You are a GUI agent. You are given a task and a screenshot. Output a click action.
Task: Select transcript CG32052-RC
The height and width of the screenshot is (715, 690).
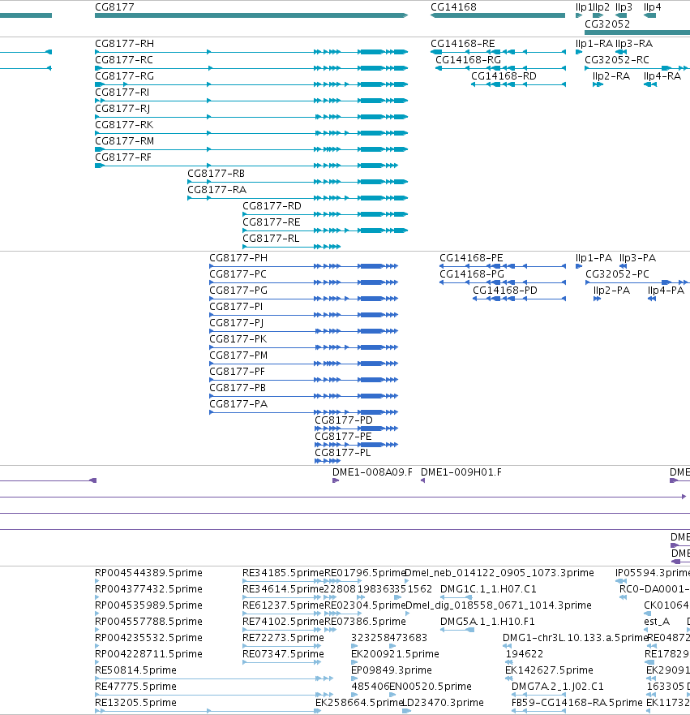[617, 60]
